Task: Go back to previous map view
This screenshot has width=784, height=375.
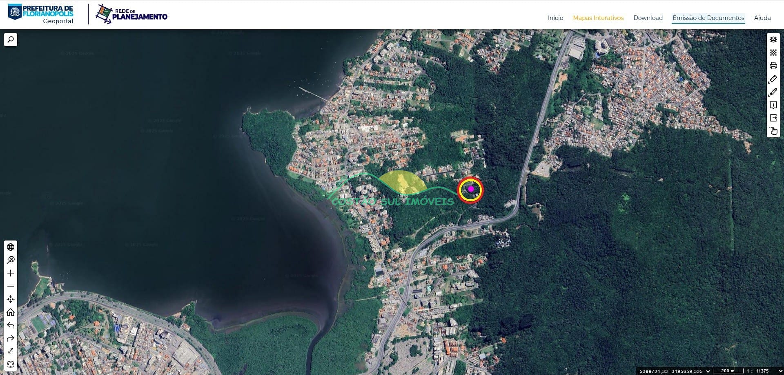Action: click(11, 325)
